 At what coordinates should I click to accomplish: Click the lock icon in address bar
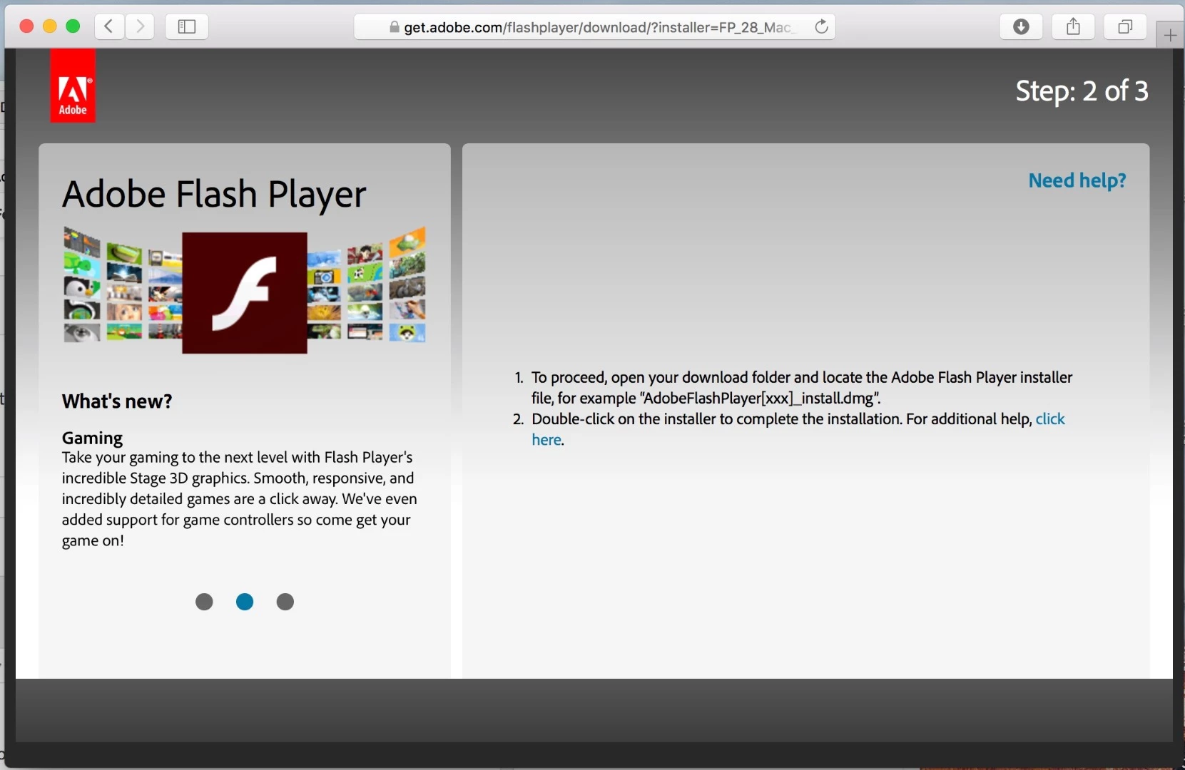(x=394, y=27)
